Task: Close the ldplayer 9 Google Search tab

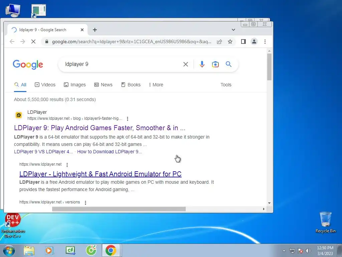Action: (x=82, y=30)
